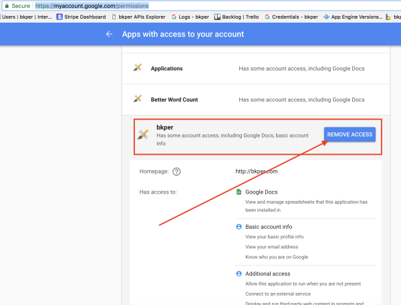Click the 'Homepage:' label
The width and height of the screenshot is (401, 305).
pyautogui.click(x=154, y=172)
